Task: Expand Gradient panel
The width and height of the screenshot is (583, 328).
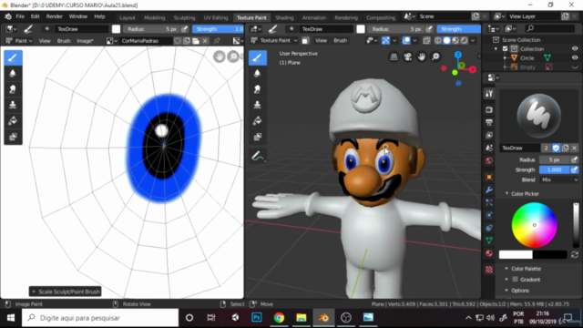Action: [506, 280]
